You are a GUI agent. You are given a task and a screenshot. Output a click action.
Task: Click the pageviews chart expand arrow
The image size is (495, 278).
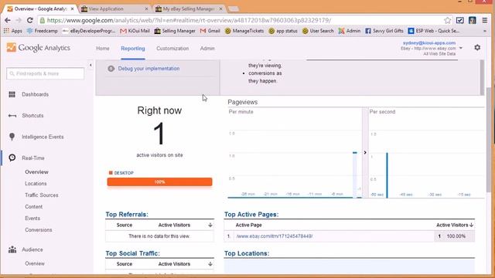click(365, 153)
